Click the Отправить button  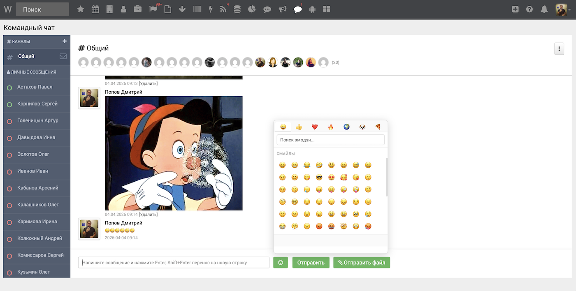[311, 263]
